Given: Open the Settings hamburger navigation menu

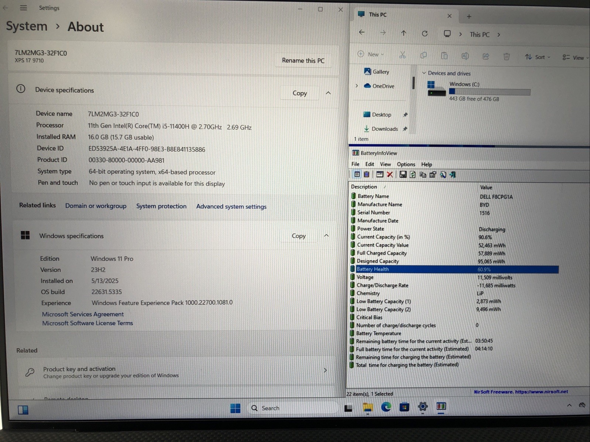Looking at the screenshot, I should (x=24, y=8).
